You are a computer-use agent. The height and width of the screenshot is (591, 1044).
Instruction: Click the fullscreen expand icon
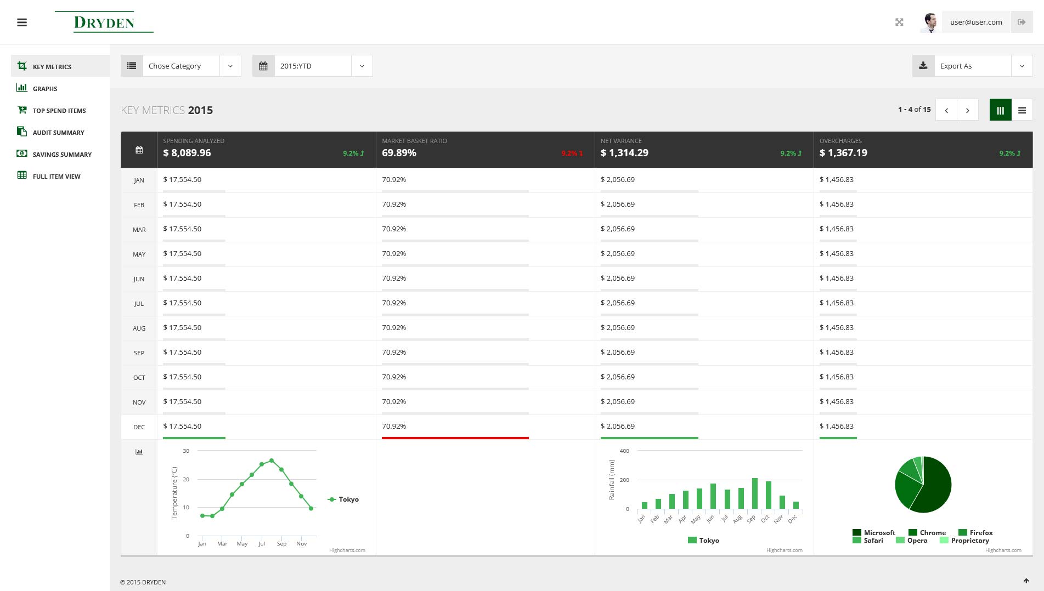tap(899, 22)
